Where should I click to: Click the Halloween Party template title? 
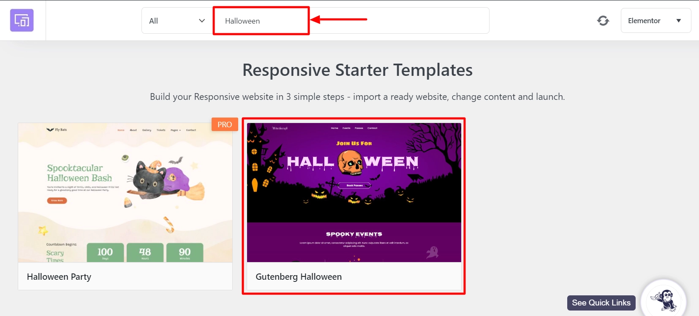pos(59,277)
